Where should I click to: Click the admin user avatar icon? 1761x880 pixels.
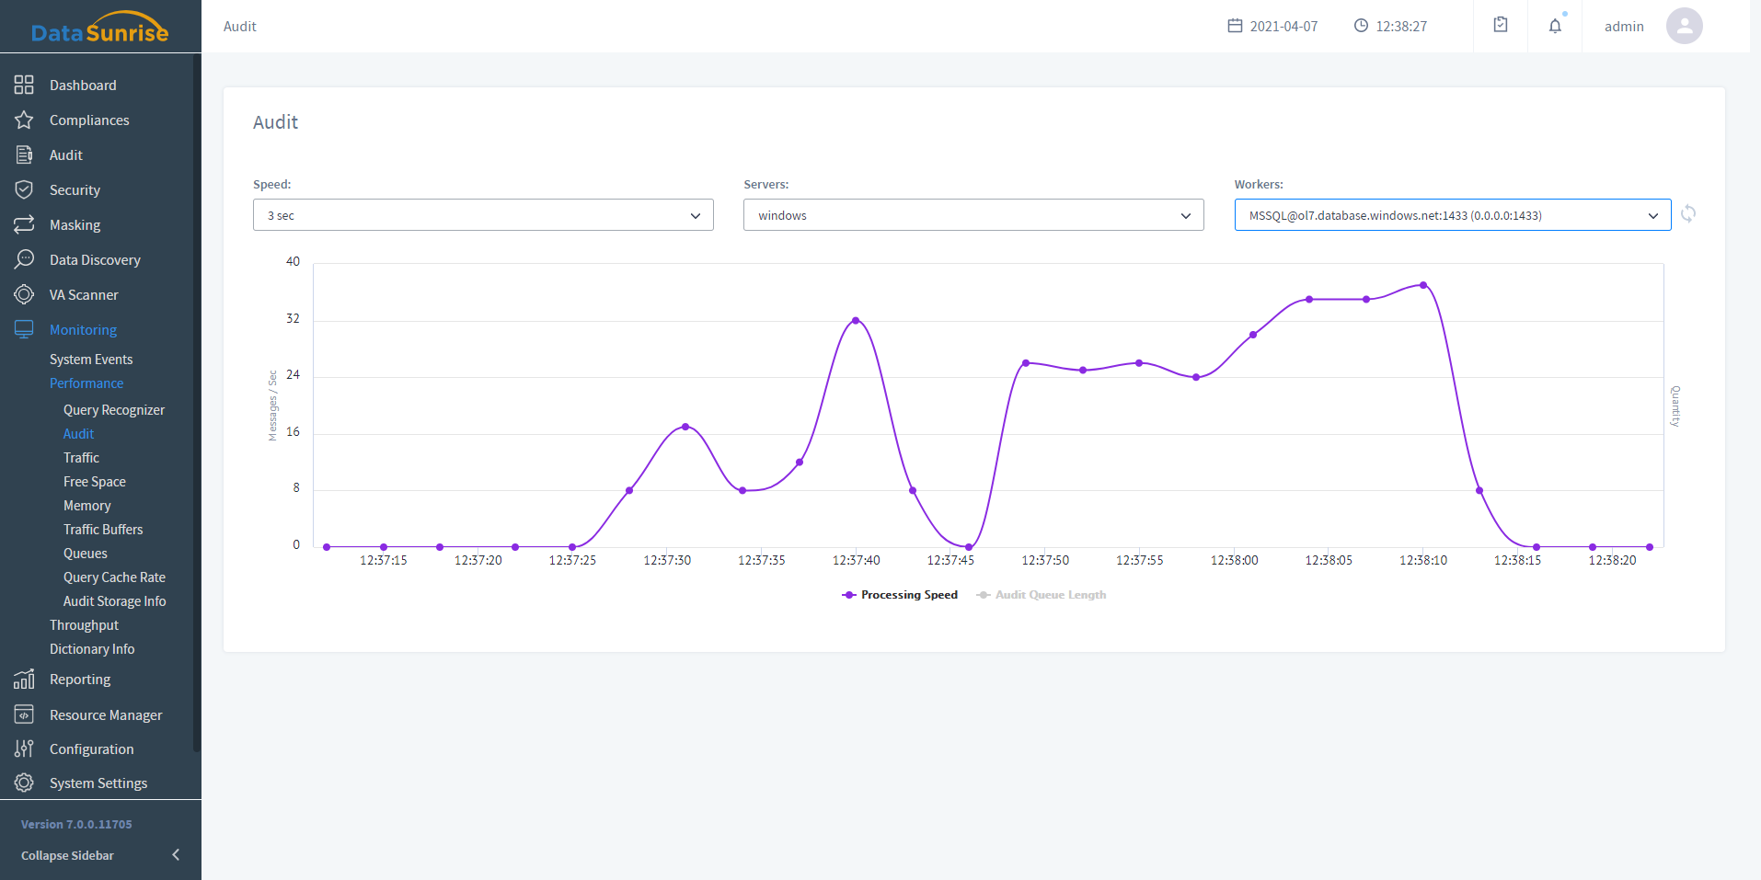[x=1684, y=26]
